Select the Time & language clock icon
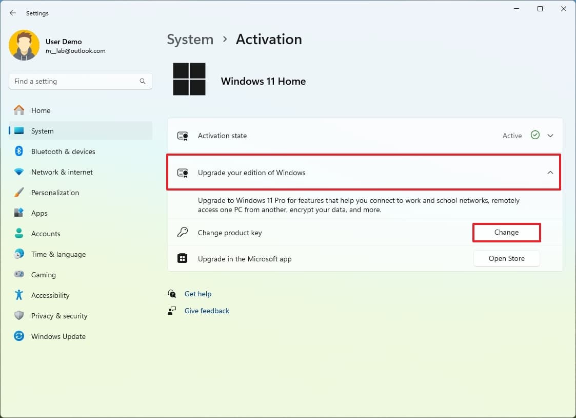The height and width of the screenshot is (418, 576). point(19,254)
